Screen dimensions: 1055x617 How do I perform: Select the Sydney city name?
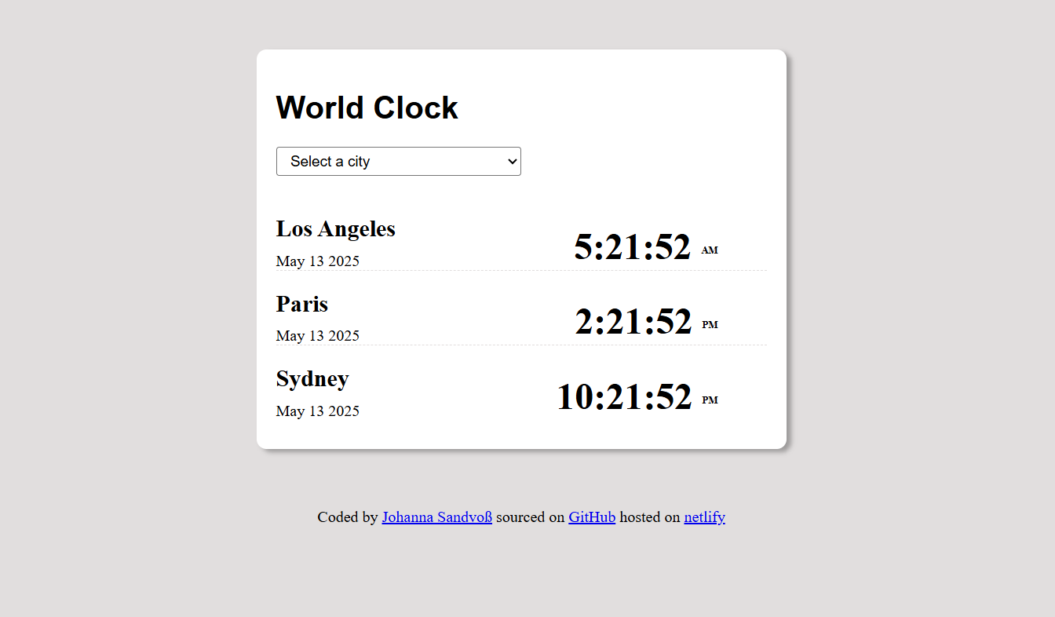coord(312,378)
